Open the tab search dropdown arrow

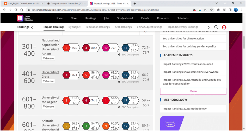click(x=217, y=3)
